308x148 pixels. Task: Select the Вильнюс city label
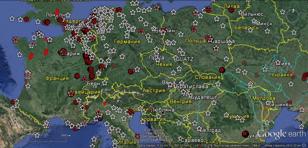(252, 14)
